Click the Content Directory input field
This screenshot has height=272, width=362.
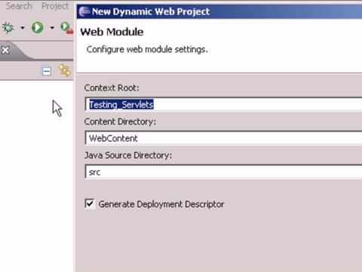(223, 138)
